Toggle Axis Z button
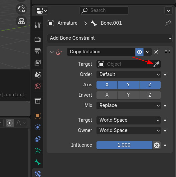The image size is (176, 177). point(150,85)
